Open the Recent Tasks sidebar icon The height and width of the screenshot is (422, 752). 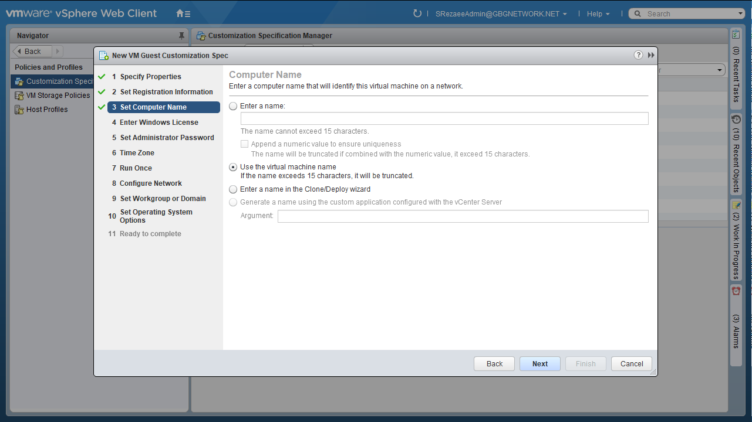click(736, 35)
